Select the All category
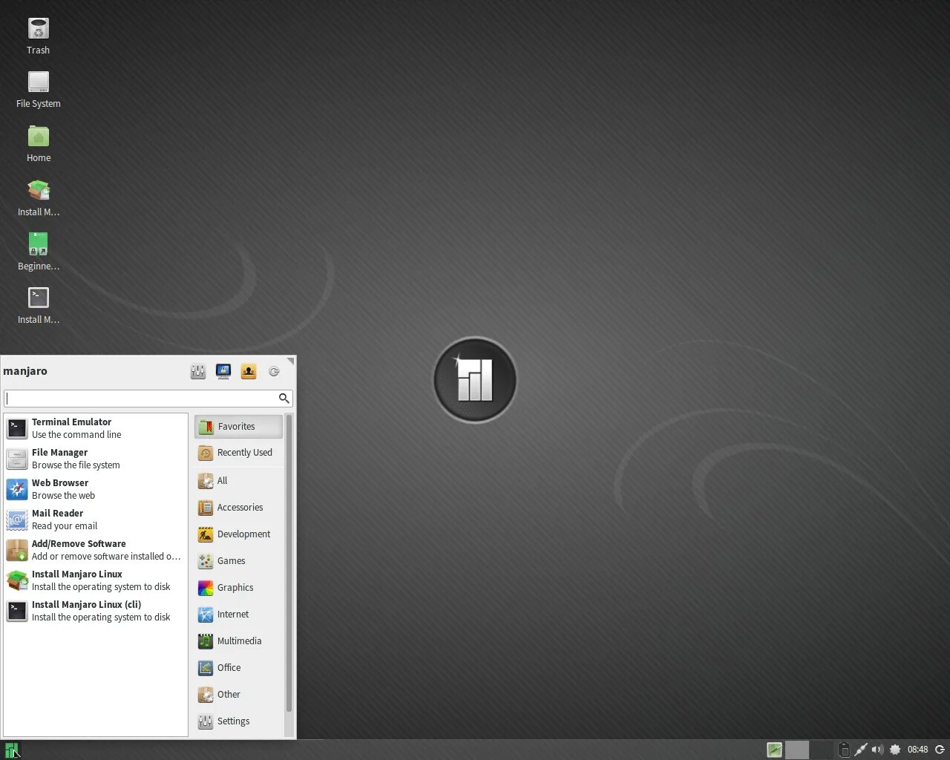Image resolution: width=950 pixels, height=760 pixels. [x=238, y=481]
